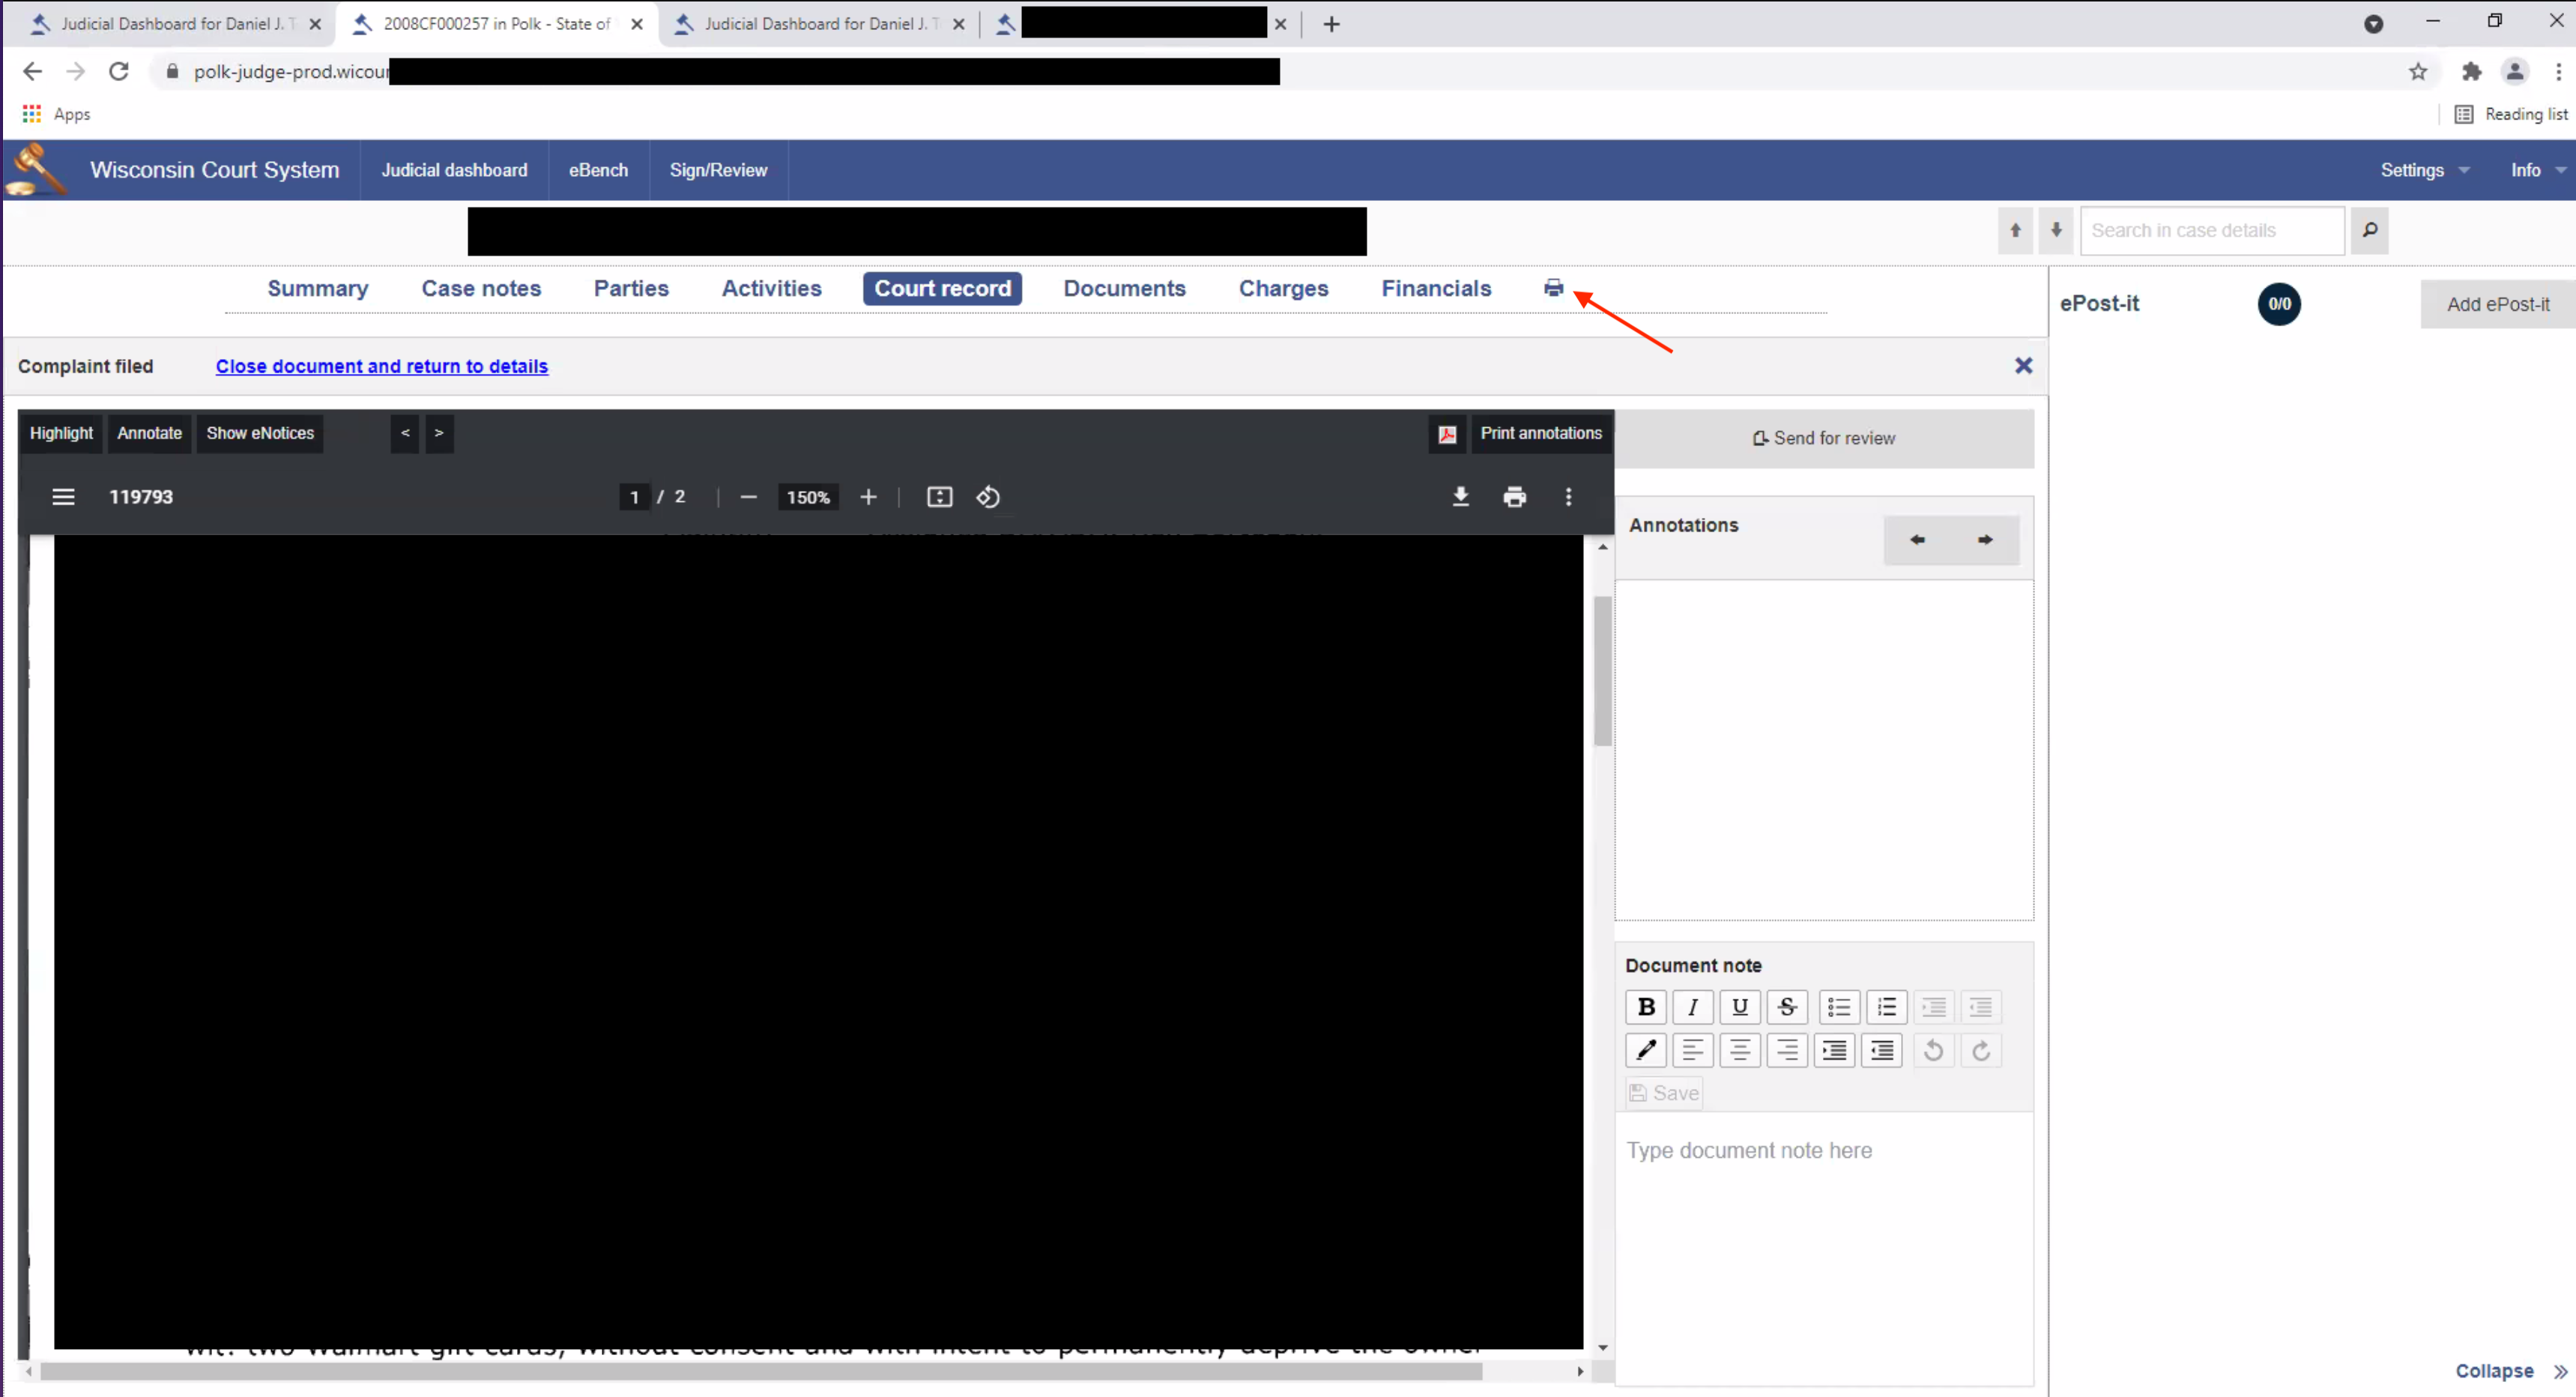Switch to the Documents tab
The width and height of the screenshot is (2576, 1397).
[x=1124, y=288]
